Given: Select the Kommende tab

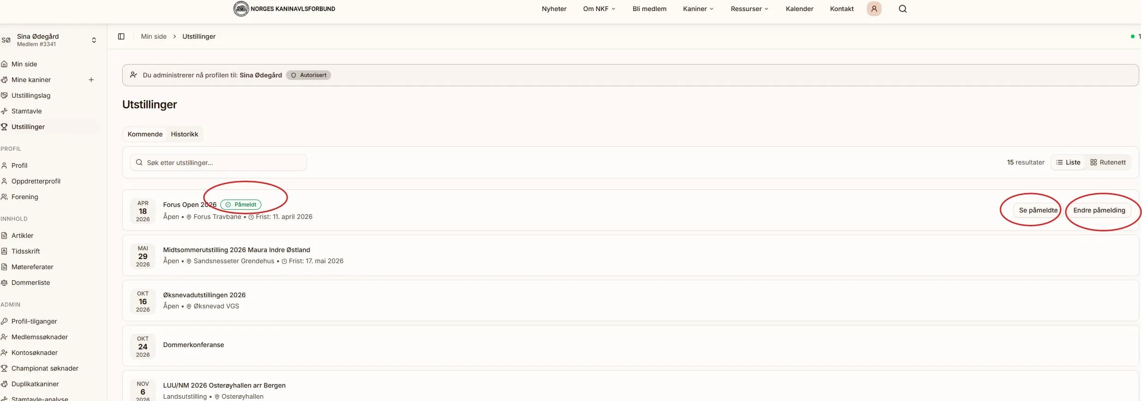Looking at the screenshot, I should tap(145, 134).
